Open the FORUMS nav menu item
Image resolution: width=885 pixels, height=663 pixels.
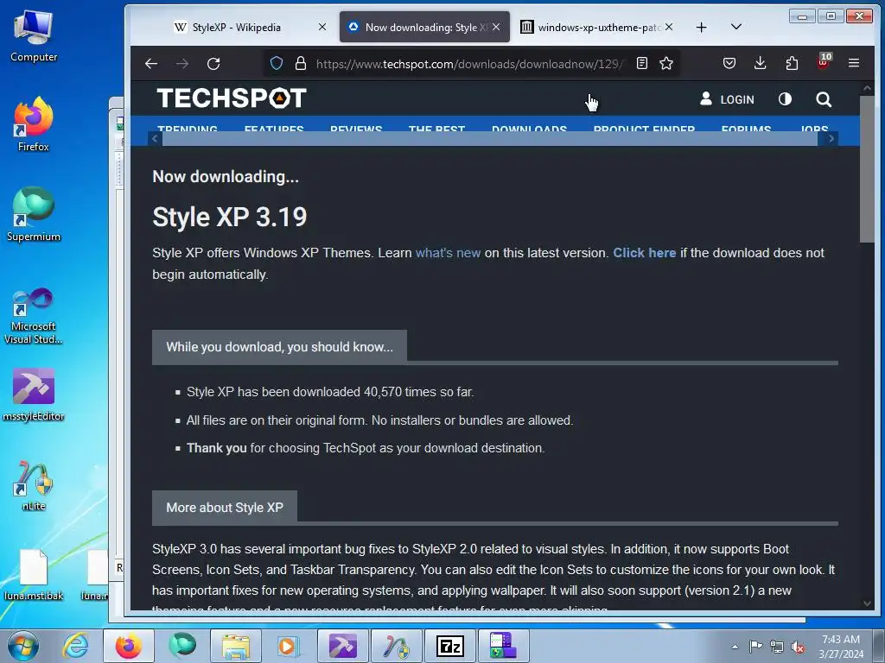click(x=746, y=129)
